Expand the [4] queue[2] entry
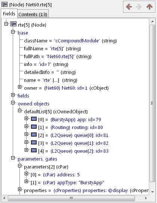Screen dimensions: 157x203 (x=26, y=150)
